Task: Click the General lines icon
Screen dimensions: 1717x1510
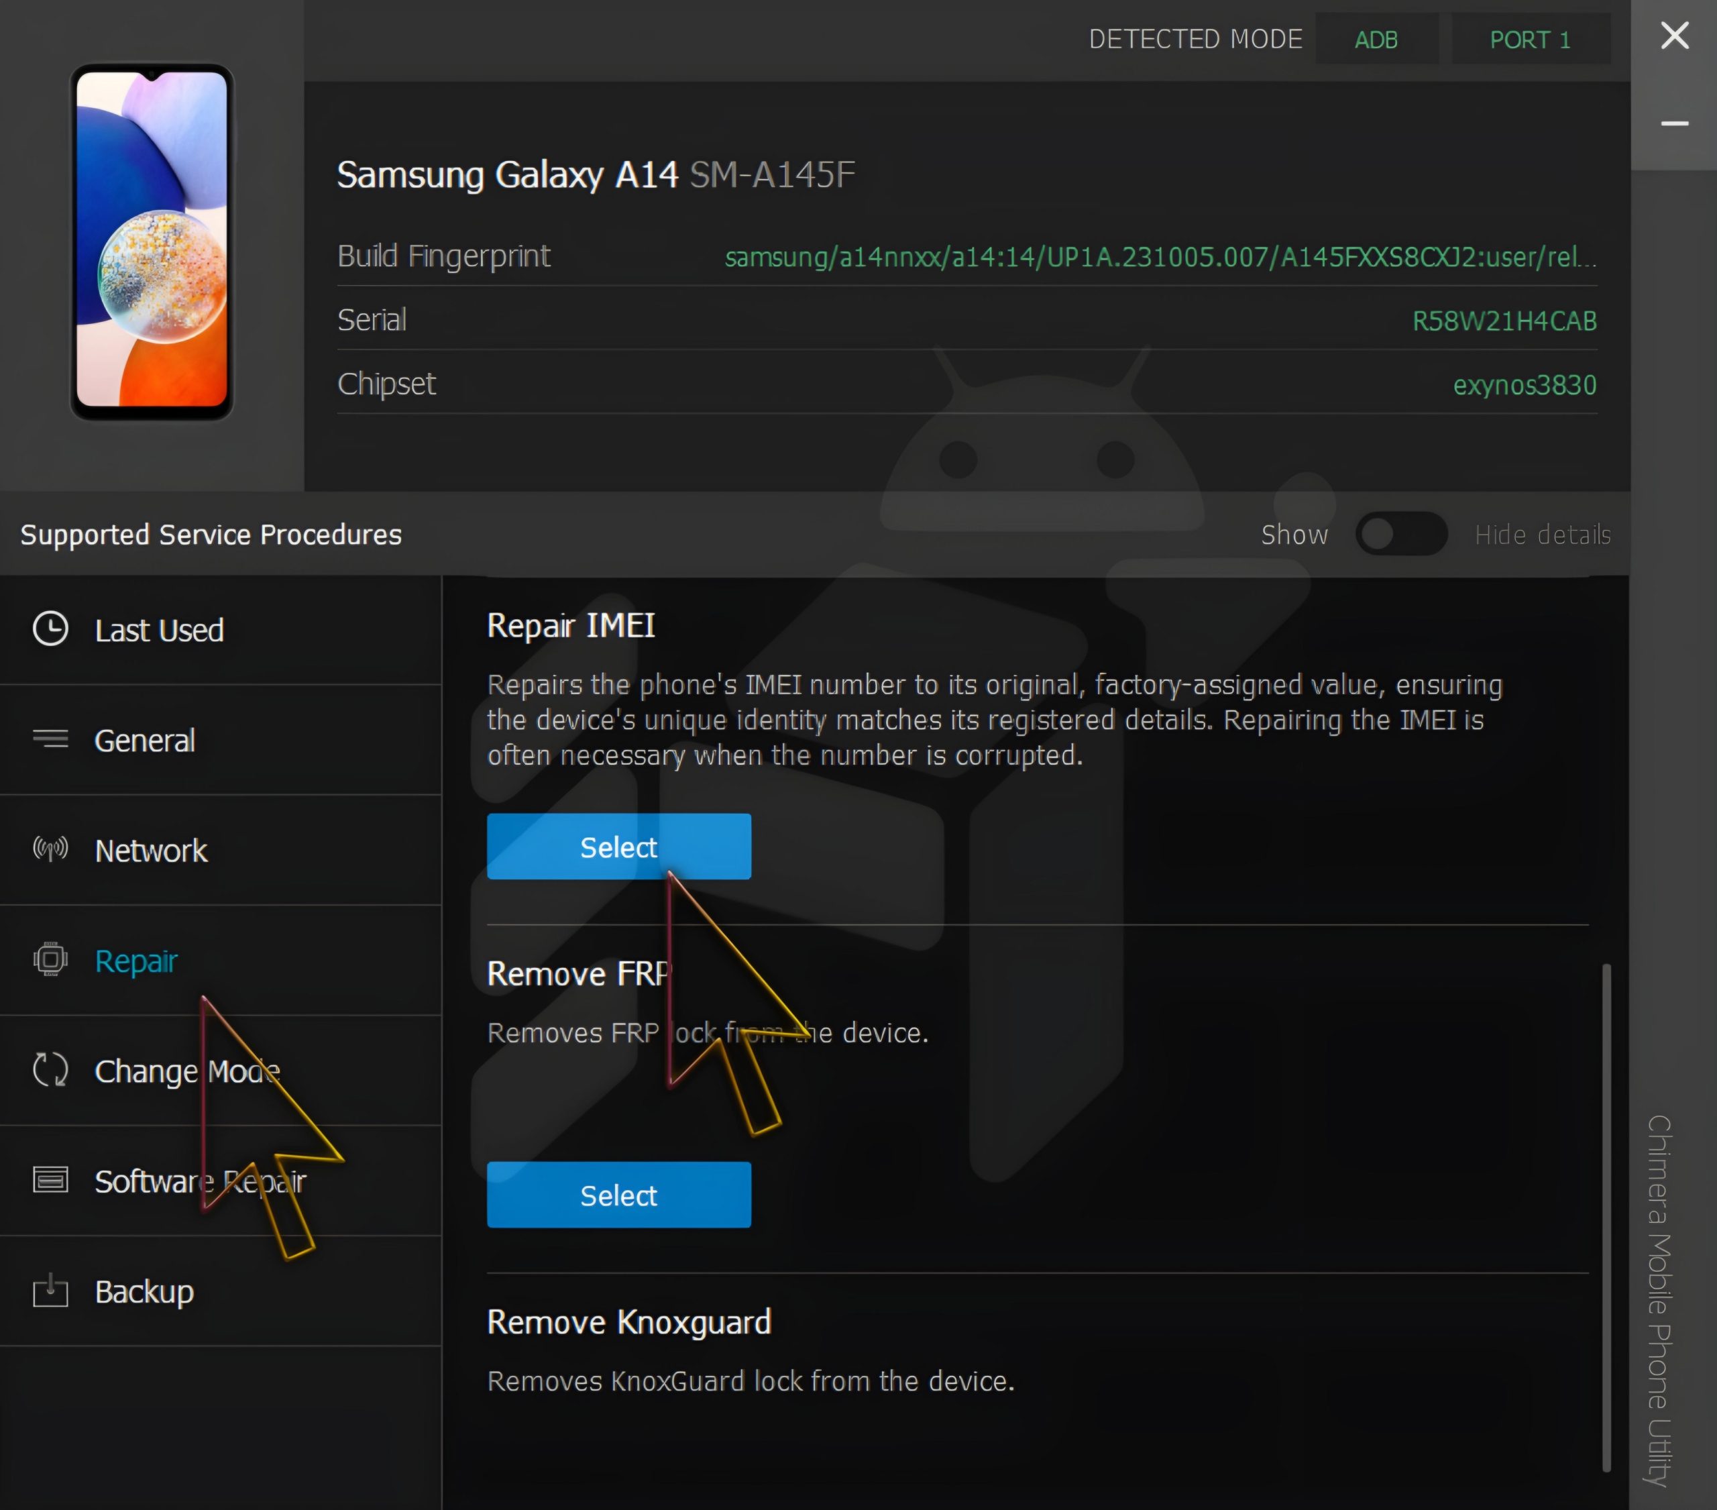Action: click(50, 739)
